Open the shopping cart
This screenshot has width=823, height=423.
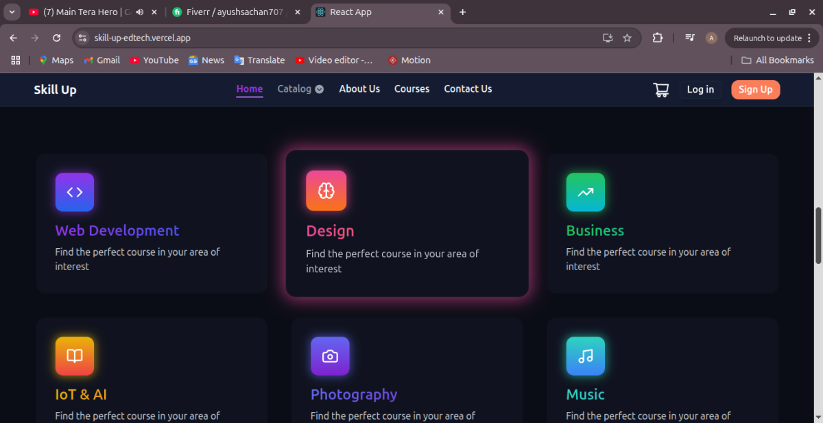[660, 90]
